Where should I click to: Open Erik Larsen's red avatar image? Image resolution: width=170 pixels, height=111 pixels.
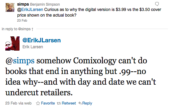12,44
